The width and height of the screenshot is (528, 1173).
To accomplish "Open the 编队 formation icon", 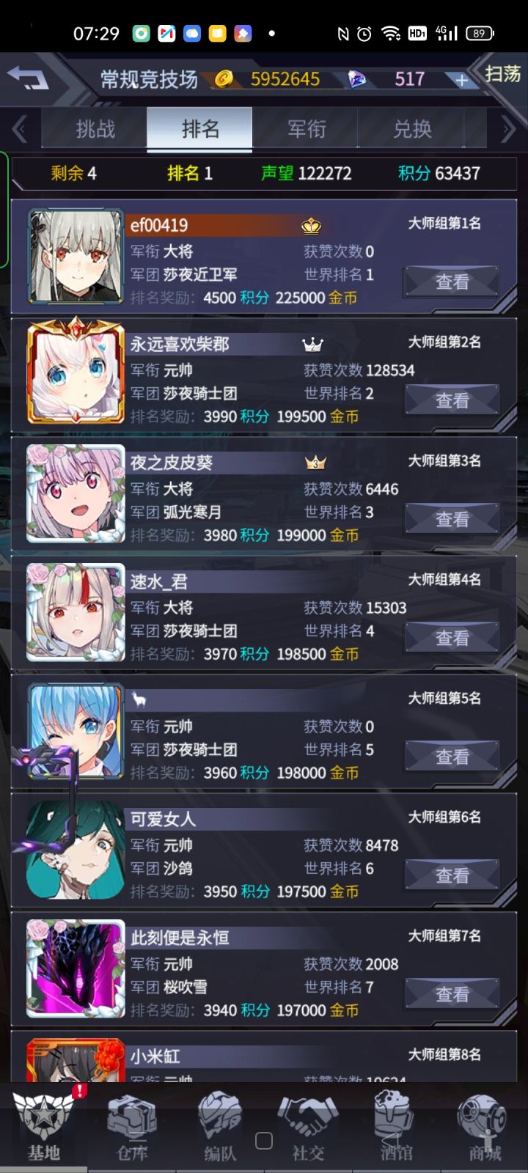I will coord(220,1126).
